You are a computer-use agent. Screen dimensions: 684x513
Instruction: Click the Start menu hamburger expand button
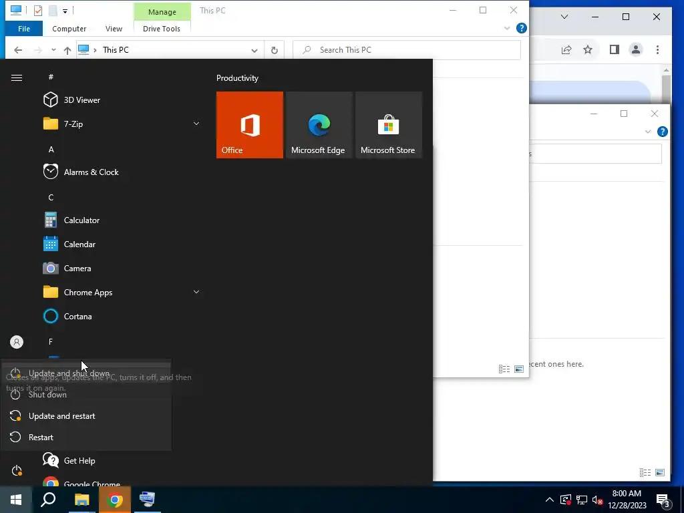(x=17, y=77)
